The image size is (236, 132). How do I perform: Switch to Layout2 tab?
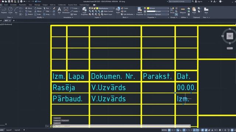(x=17, y=130)
